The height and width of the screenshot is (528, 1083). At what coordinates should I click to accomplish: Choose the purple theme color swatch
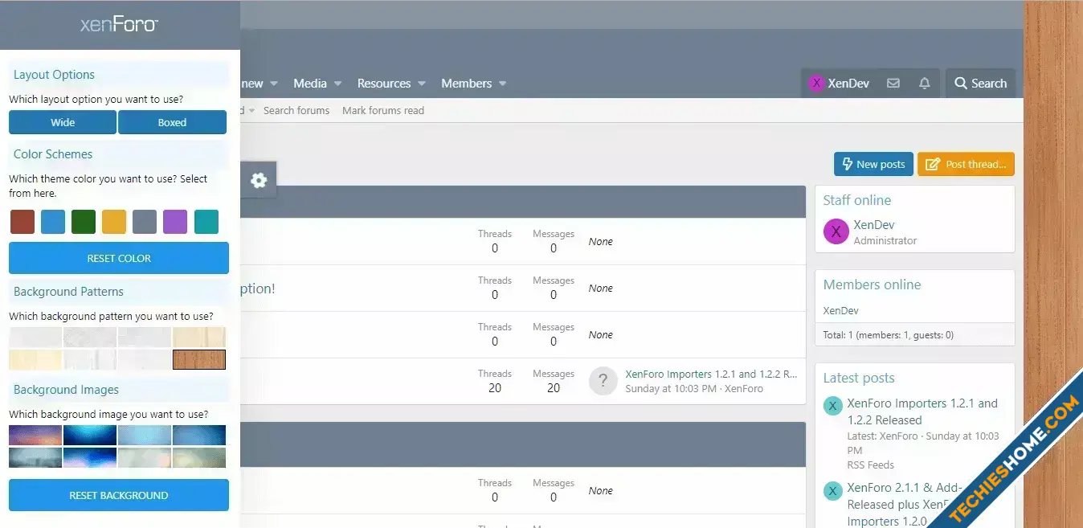coord(175,222)
